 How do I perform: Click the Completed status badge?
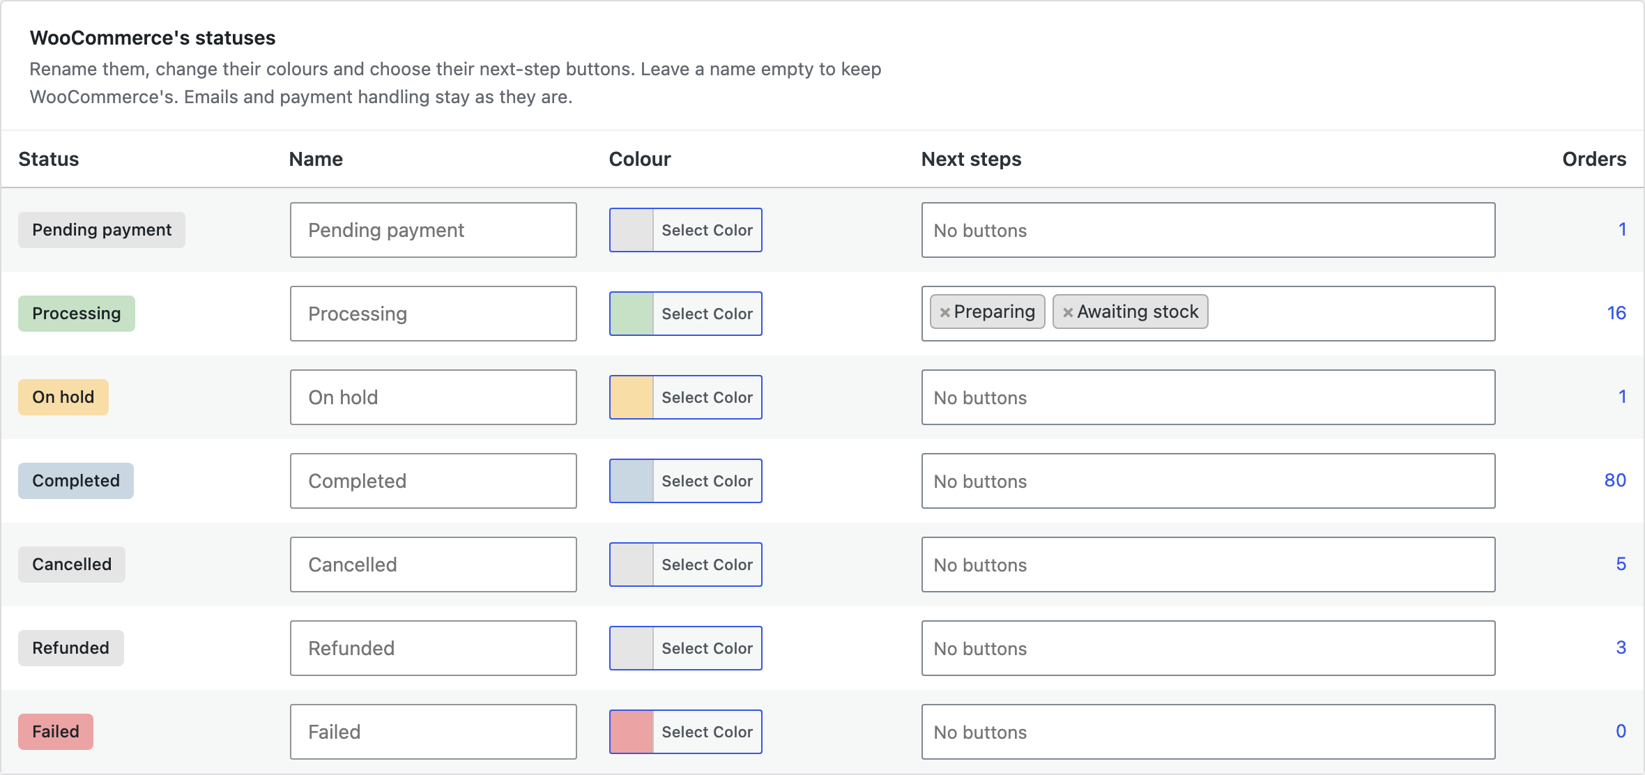click(76, 481)
